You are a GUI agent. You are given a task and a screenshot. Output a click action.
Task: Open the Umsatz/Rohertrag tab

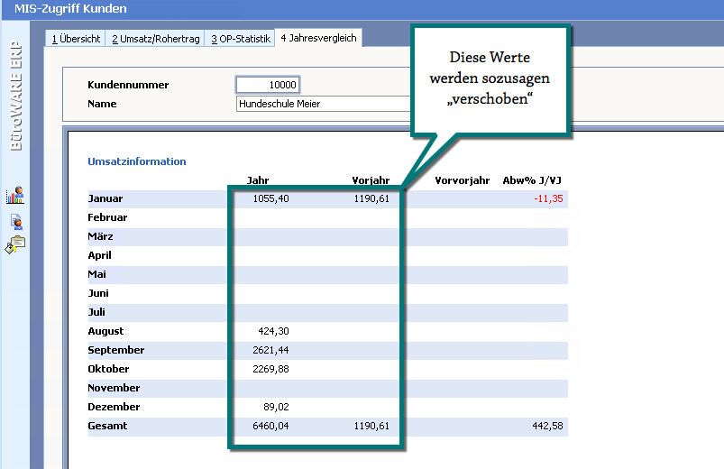(156, 39)
